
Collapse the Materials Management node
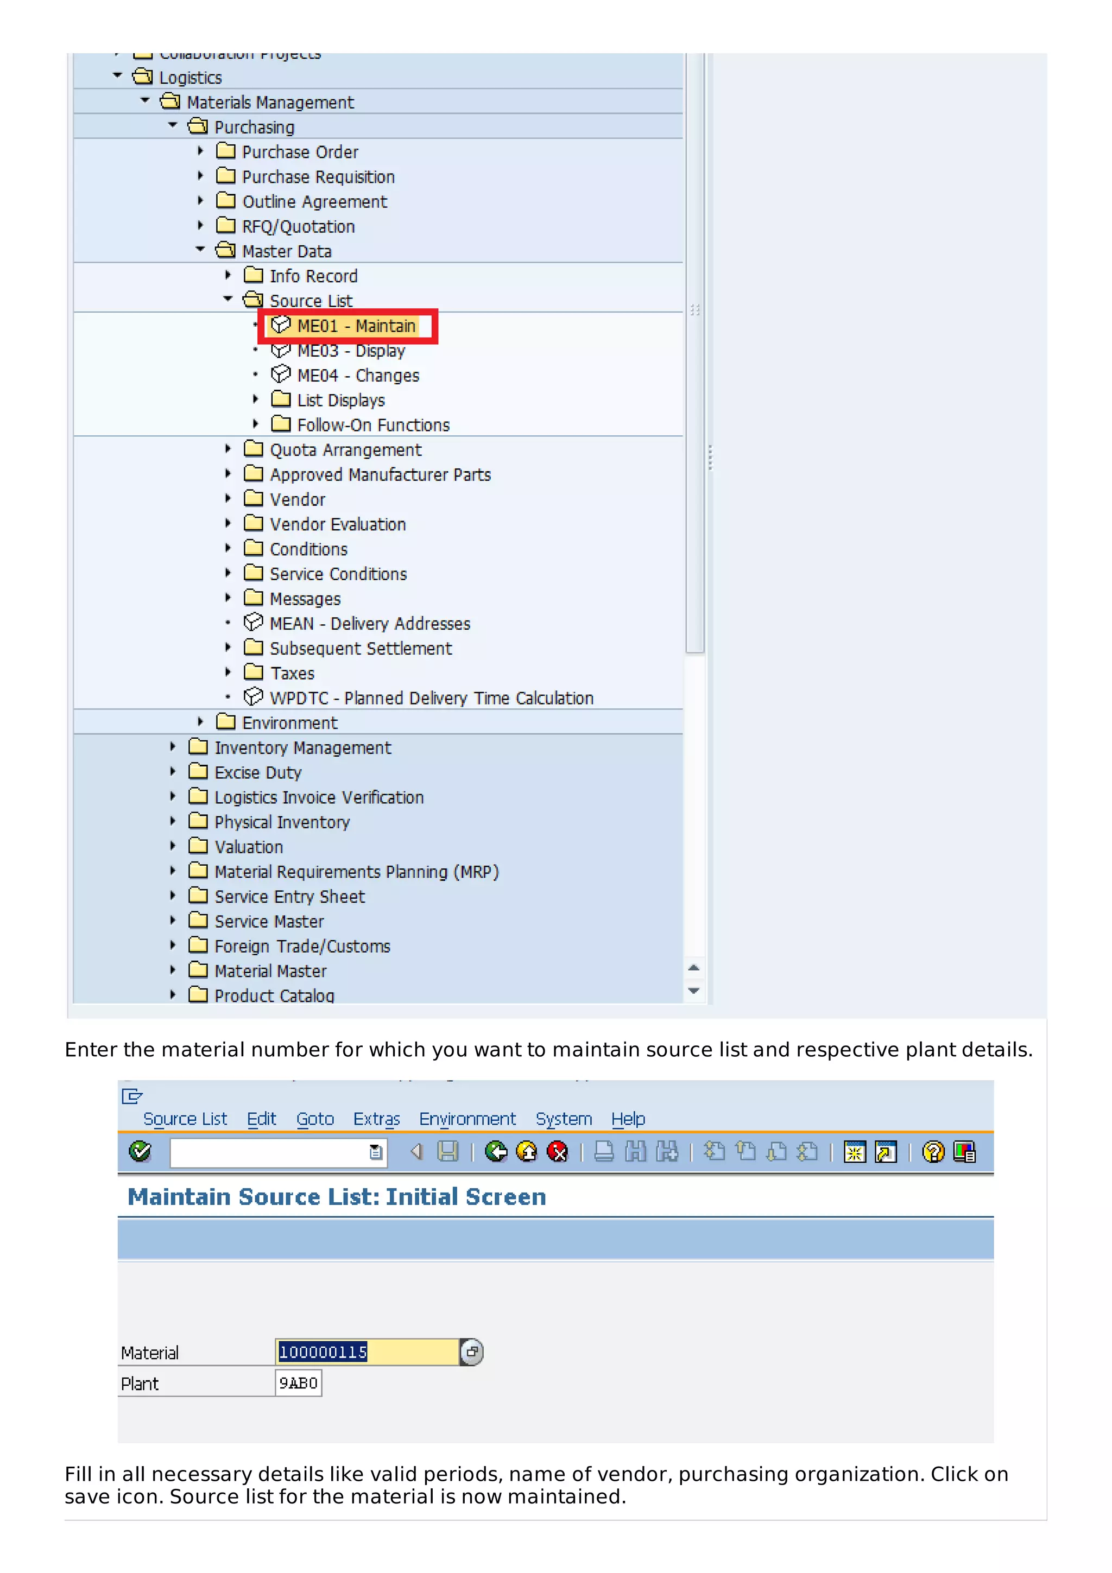coord(146,100)
